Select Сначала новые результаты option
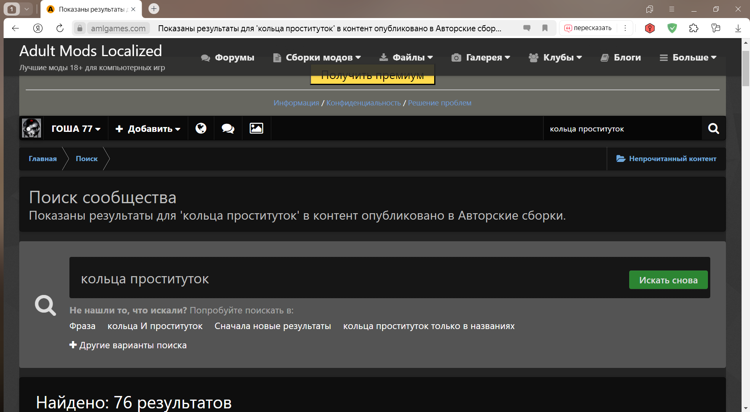This screenshot has width=750, height=412. click(x=272, y=326)
